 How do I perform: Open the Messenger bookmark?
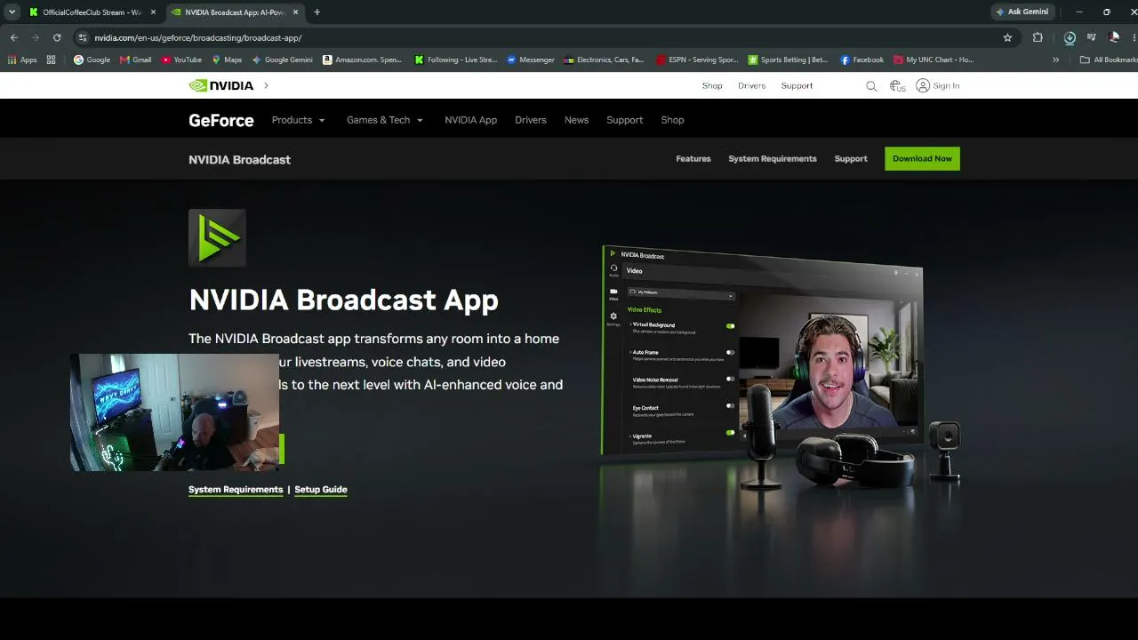coord(531,60)
